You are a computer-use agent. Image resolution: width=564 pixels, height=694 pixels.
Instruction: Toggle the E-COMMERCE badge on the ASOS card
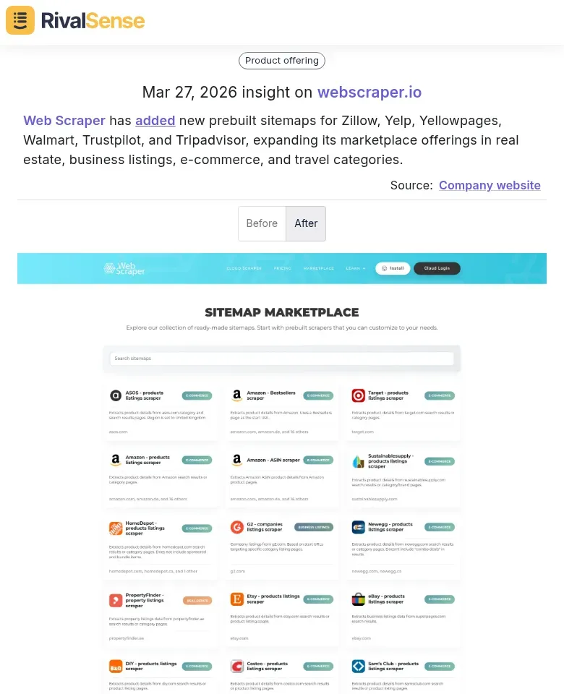[x=197, y=395]
